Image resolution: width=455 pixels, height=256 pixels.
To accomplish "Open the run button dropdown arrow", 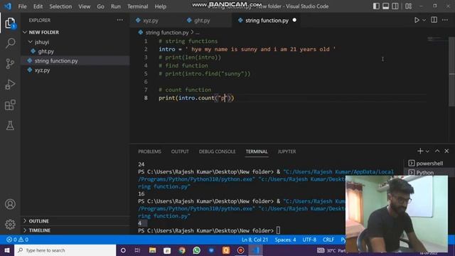I will point(424,21).
